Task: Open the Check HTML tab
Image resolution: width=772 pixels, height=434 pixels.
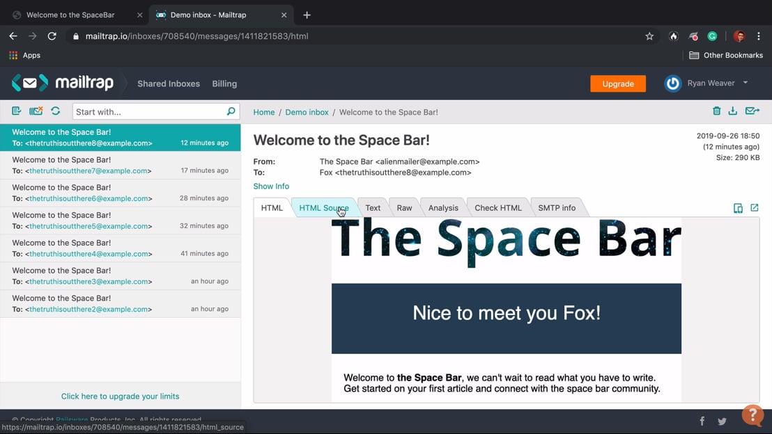Action: coord(497,207)
